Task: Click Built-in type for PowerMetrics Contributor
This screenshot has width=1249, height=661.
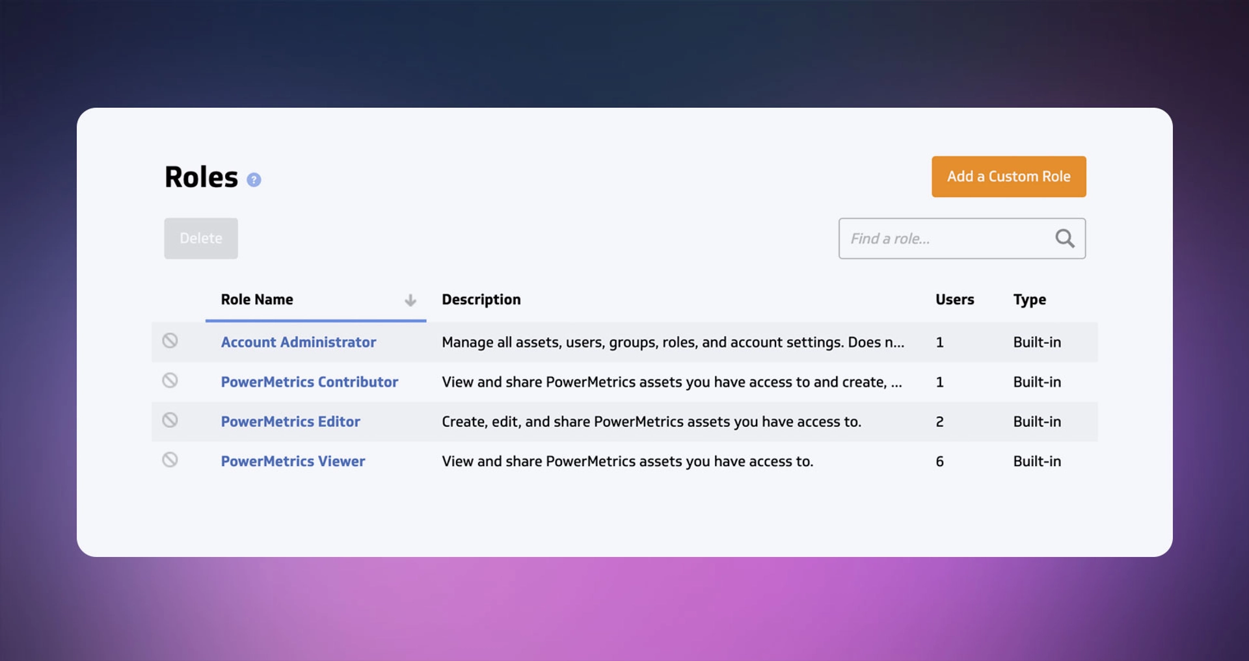Action: point(1037,382)
